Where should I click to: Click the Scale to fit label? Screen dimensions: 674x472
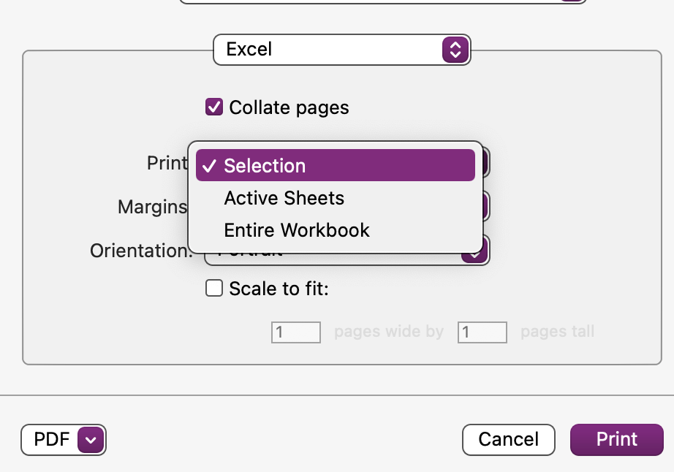click(279, 289)
